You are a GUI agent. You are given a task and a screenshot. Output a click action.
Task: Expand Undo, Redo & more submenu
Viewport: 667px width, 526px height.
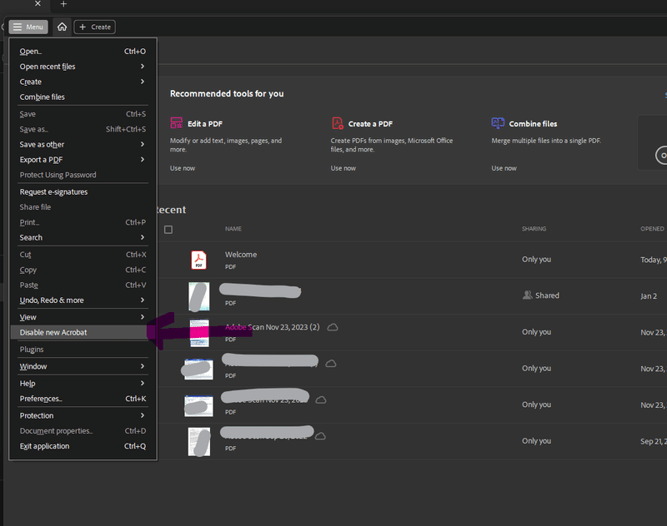tap(83, 300)
